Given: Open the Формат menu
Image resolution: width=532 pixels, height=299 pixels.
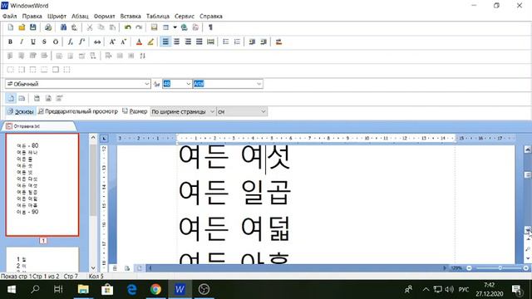Looking at the screenshot, I should (104, 17).
